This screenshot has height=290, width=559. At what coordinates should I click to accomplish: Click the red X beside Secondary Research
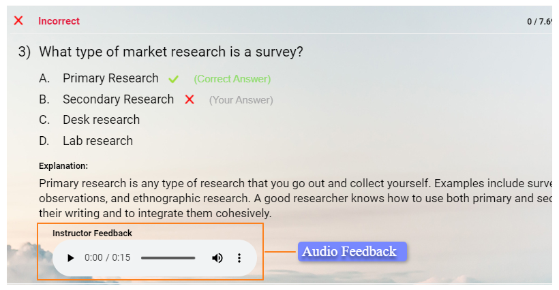point(190,99)
